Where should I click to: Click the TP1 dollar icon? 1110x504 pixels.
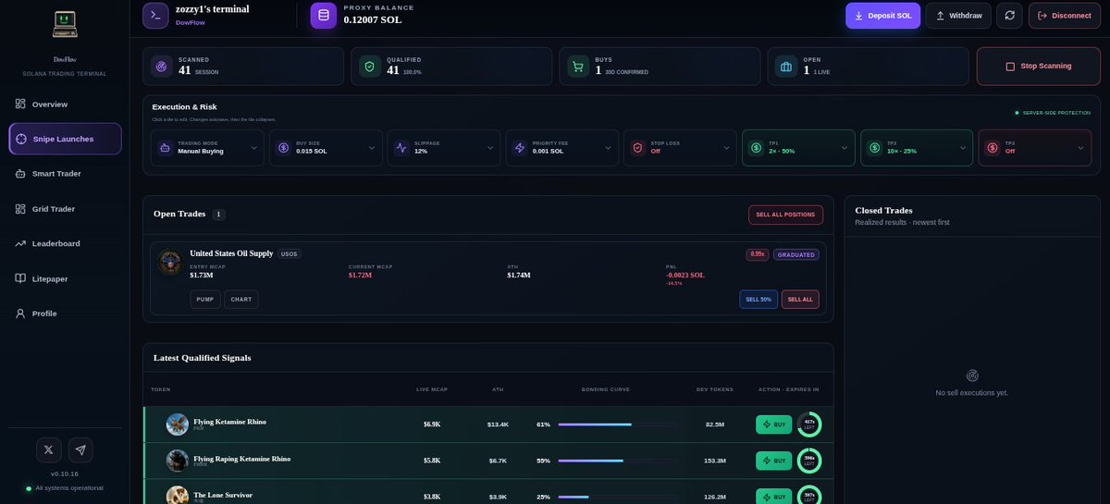[x=757, y=147]
